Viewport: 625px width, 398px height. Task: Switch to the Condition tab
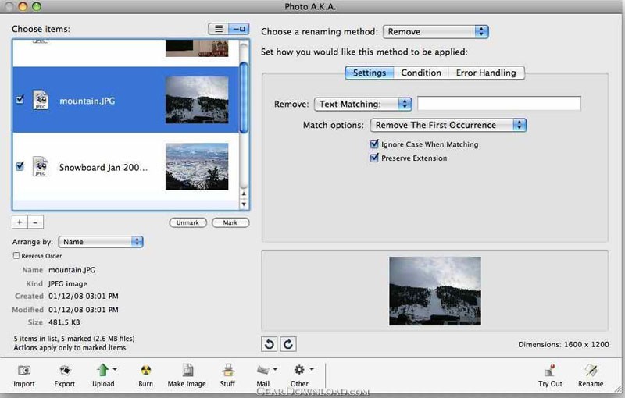[x=421, y=73]
